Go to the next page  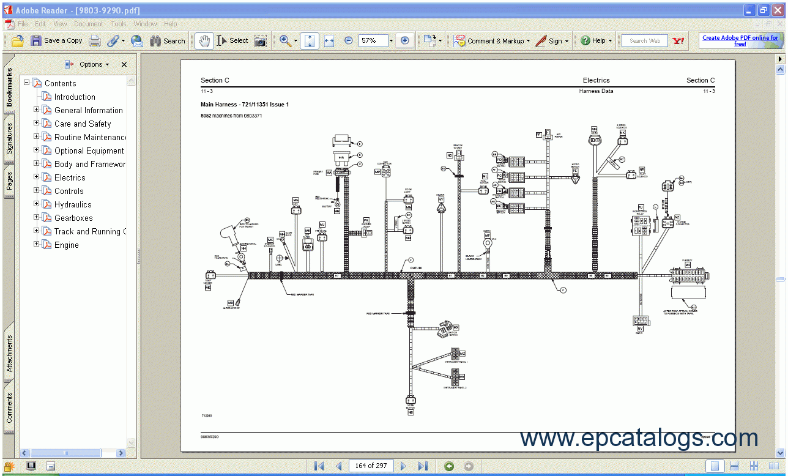pyautogui.click(x=403, y=466)
